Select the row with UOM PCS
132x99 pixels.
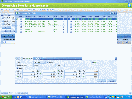(x=66, y=27)
